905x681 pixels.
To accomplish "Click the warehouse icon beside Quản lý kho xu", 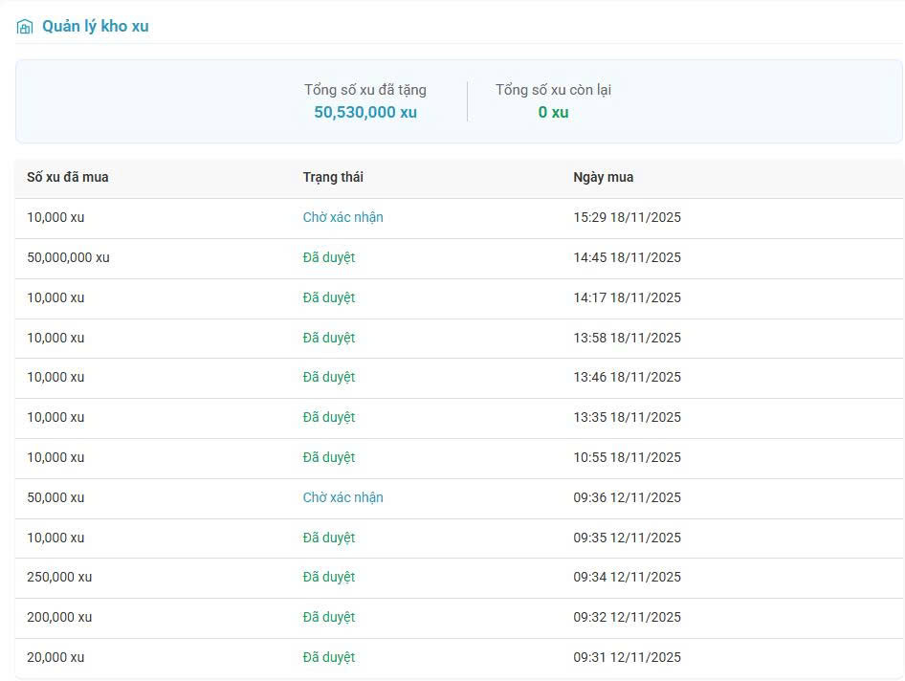I will pyautogui.click(x=25, y=27).
